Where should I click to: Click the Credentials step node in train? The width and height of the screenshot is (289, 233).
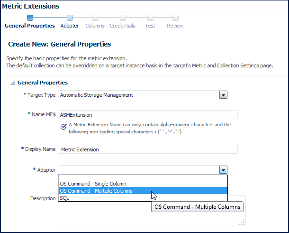123,18
